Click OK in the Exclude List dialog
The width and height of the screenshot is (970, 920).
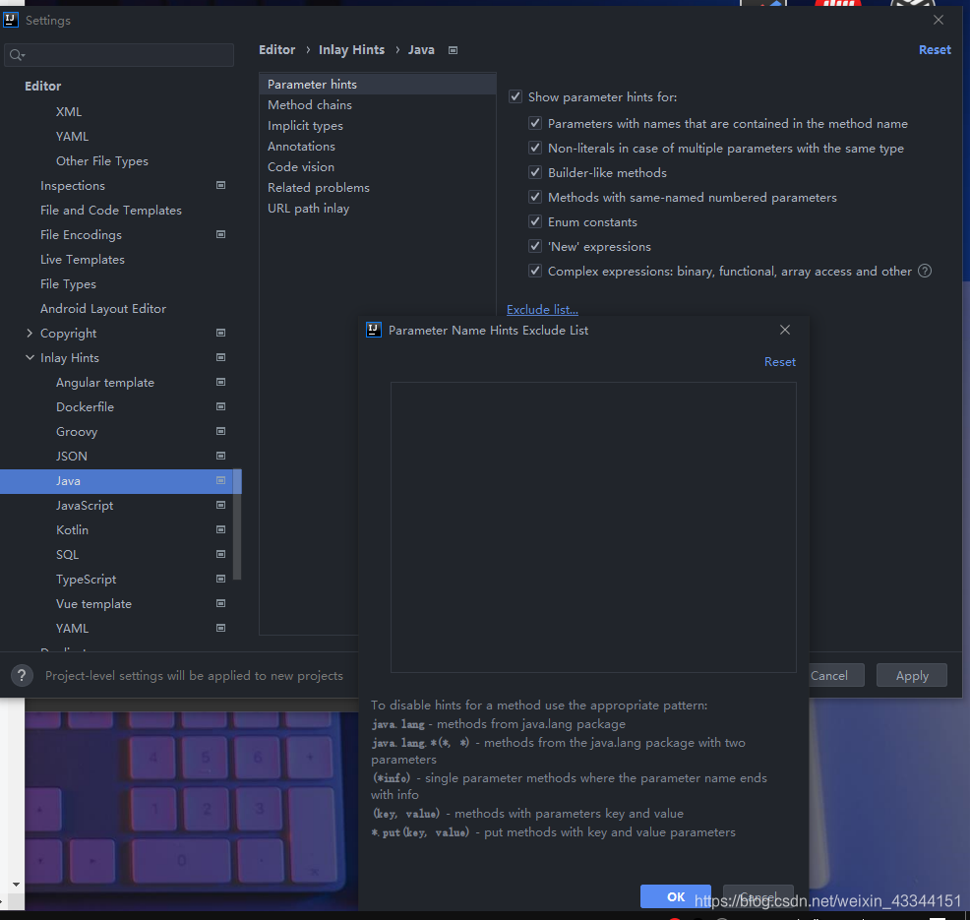point(676,896)
